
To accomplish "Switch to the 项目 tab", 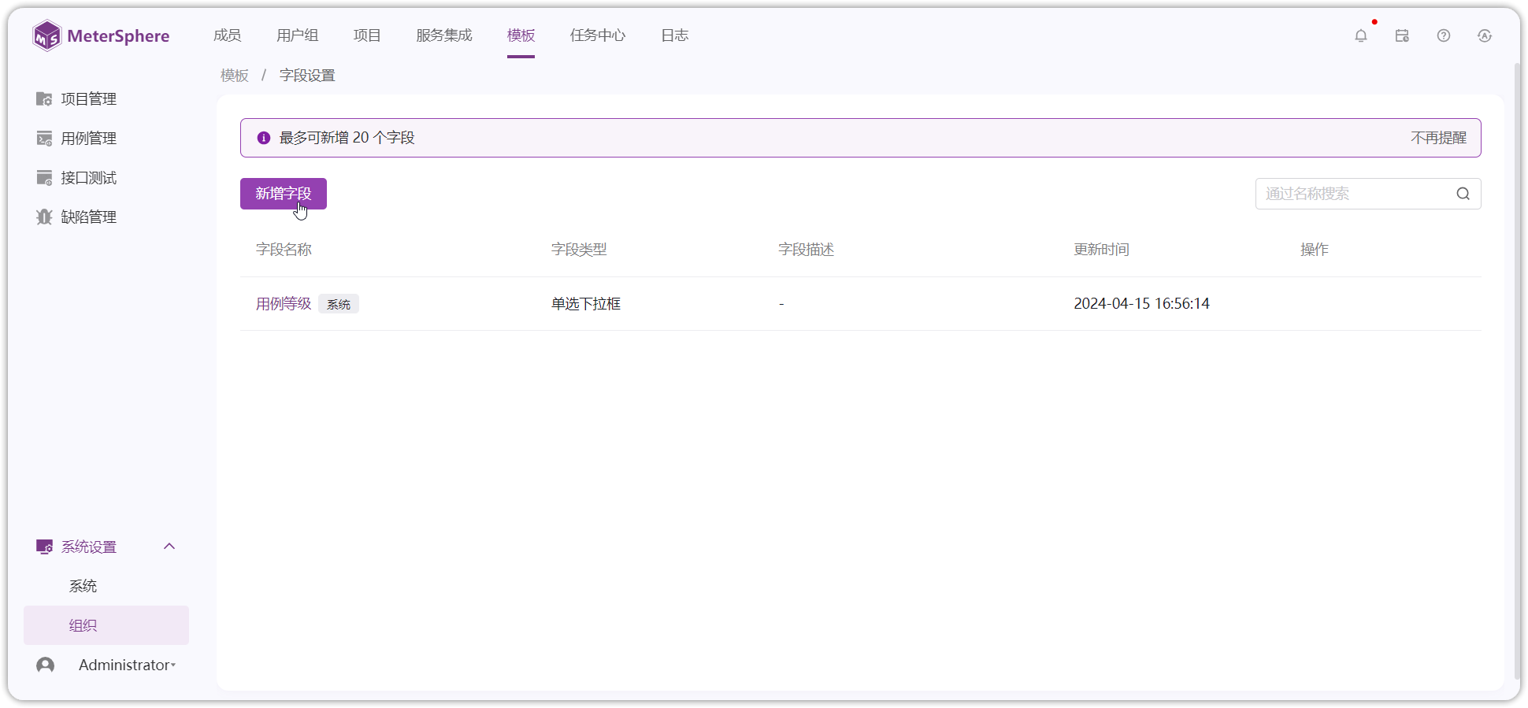I will (x=367, y=35).
